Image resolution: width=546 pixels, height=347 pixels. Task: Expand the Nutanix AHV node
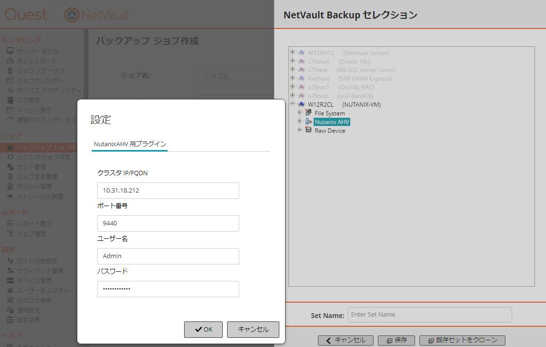(x=300, y=121)
